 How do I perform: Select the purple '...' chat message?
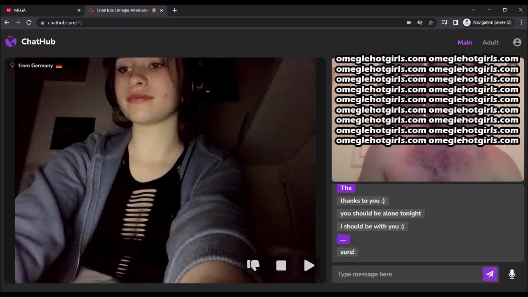[x=343, y=240]
